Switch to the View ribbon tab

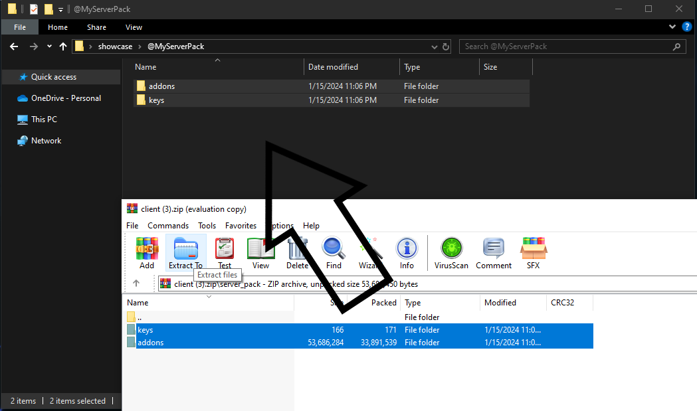[134, 27]
